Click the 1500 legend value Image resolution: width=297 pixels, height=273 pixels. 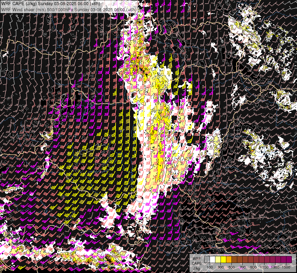point(286,267)
